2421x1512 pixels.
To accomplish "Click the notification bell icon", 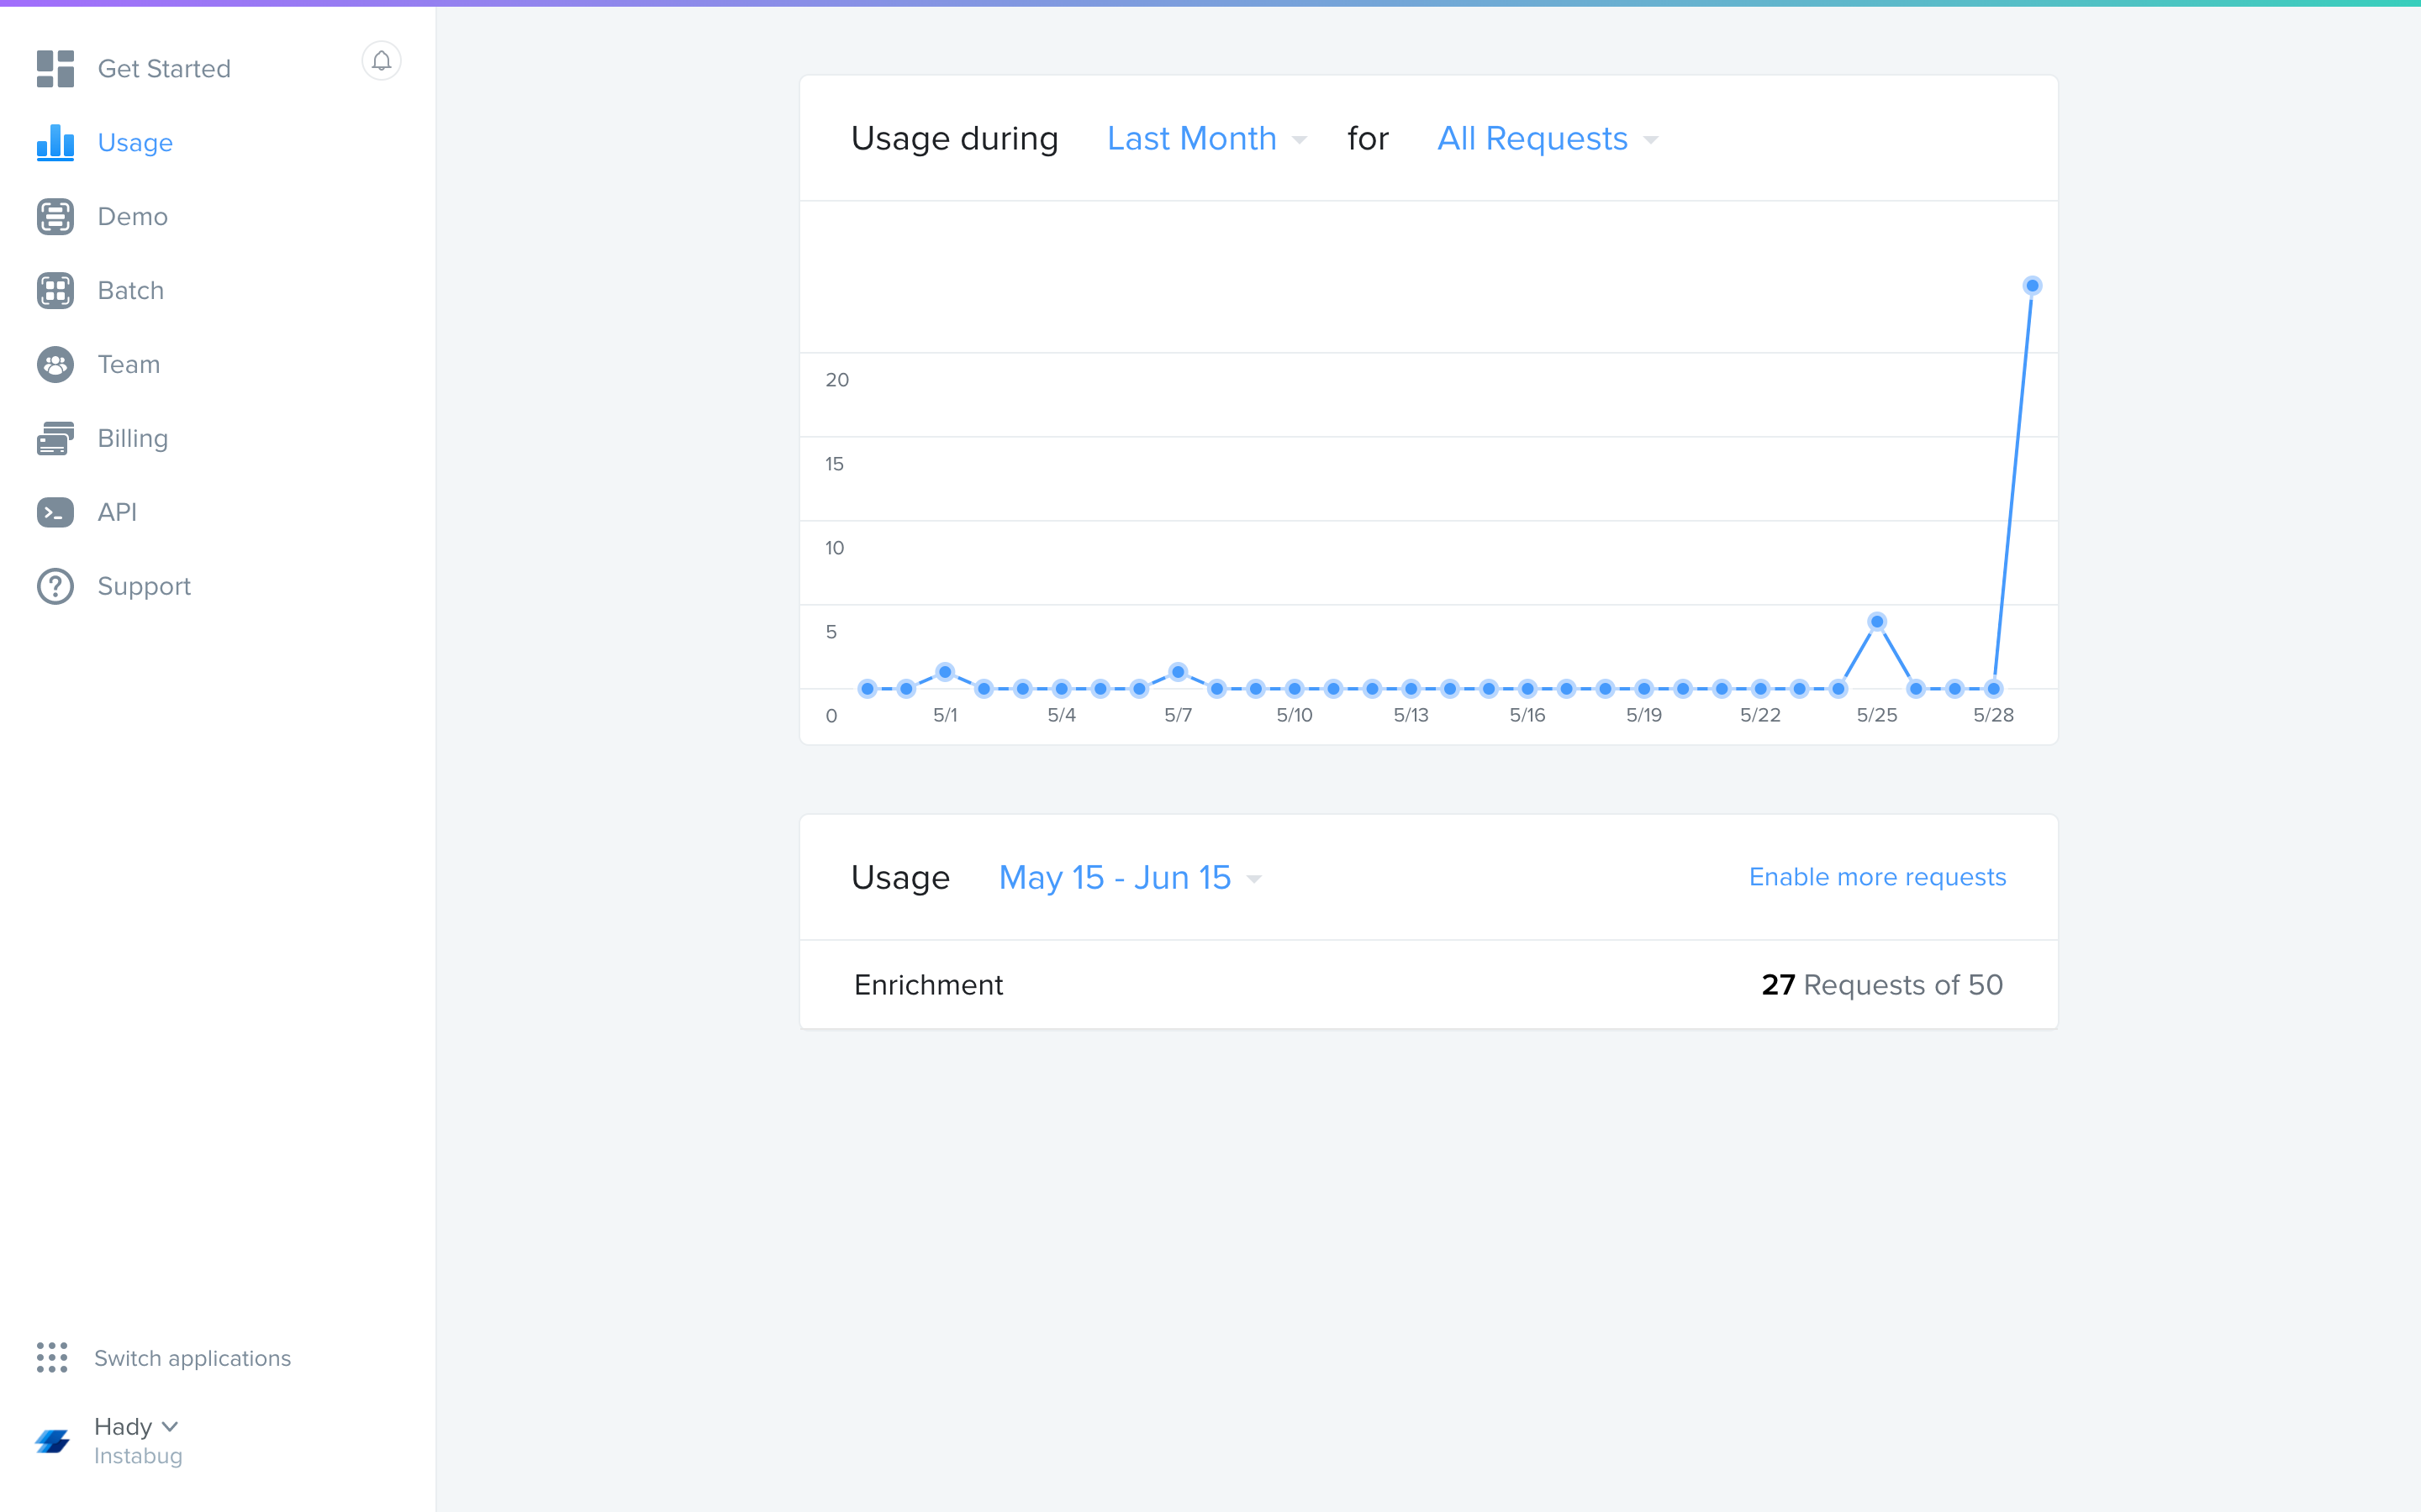I will point(381,61).
